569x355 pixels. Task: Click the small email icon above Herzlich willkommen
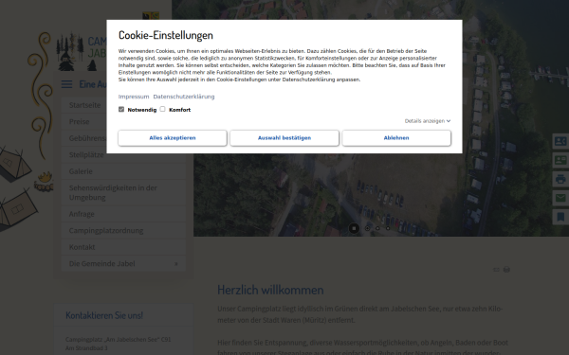click(x=496, y=270)
